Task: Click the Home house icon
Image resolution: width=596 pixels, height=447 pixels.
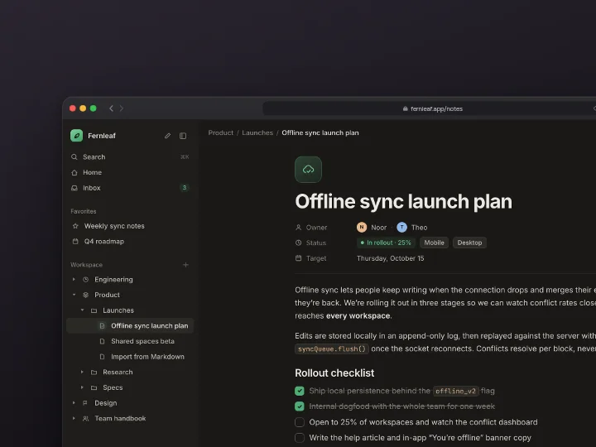Action: coord(74,172)
